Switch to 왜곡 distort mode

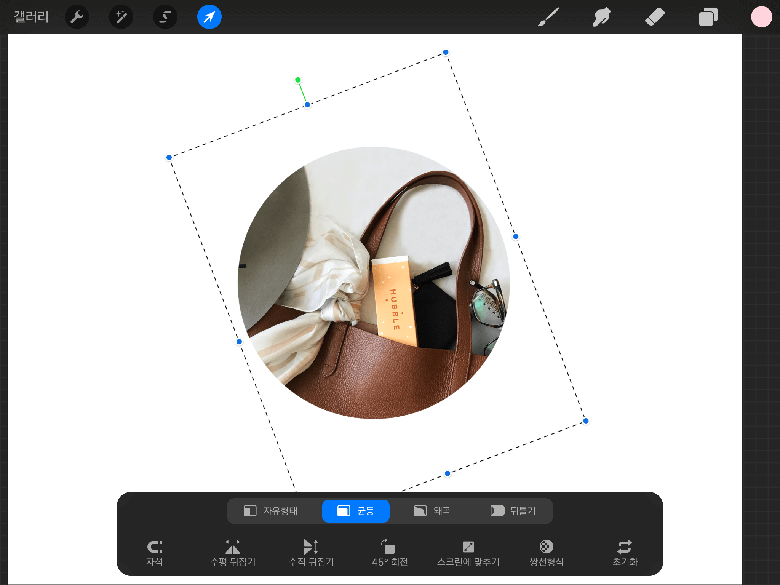(432, 511)
